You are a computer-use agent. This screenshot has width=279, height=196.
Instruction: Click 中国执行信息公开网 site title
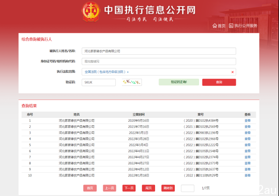pos(150,10)
